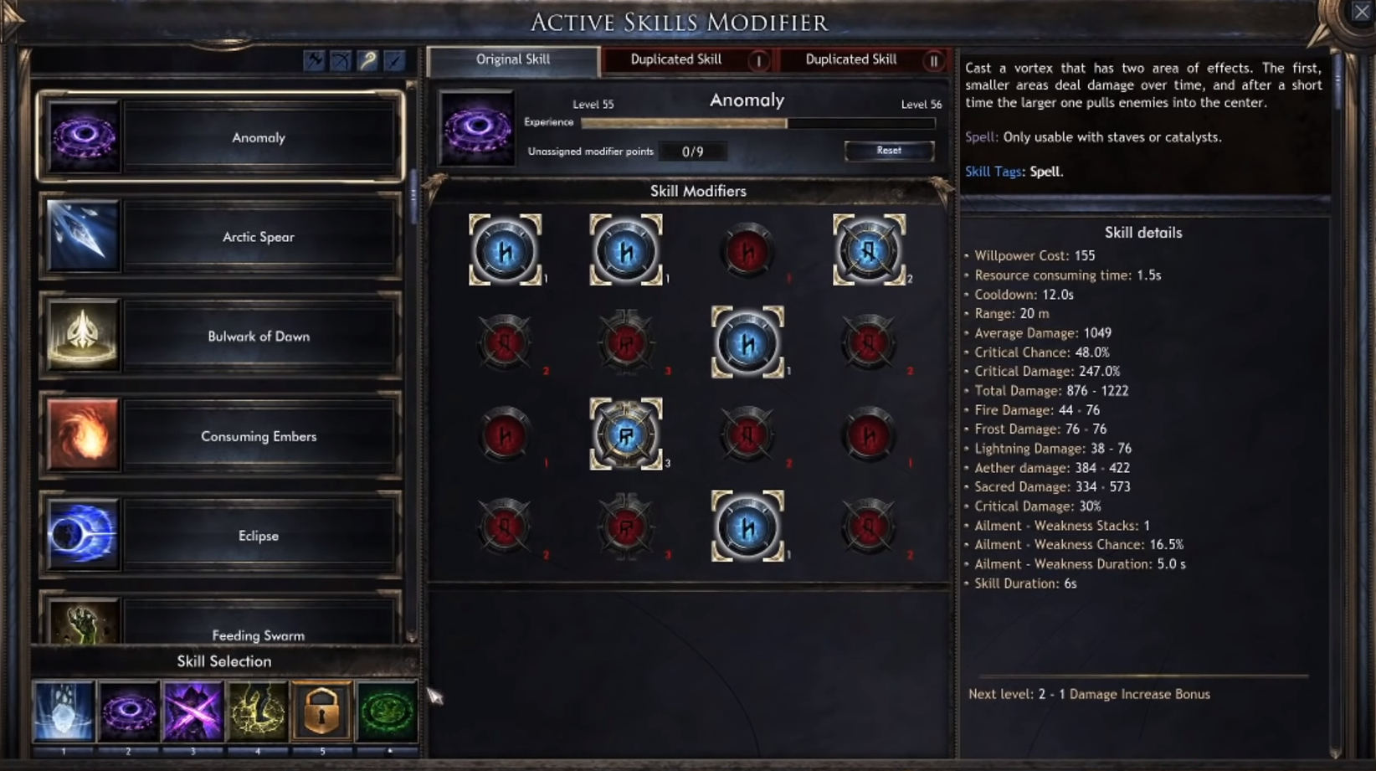Select the Arctic Spear skill icon
The height and width of the screenshot is (771, 1376).
(83, 237)
